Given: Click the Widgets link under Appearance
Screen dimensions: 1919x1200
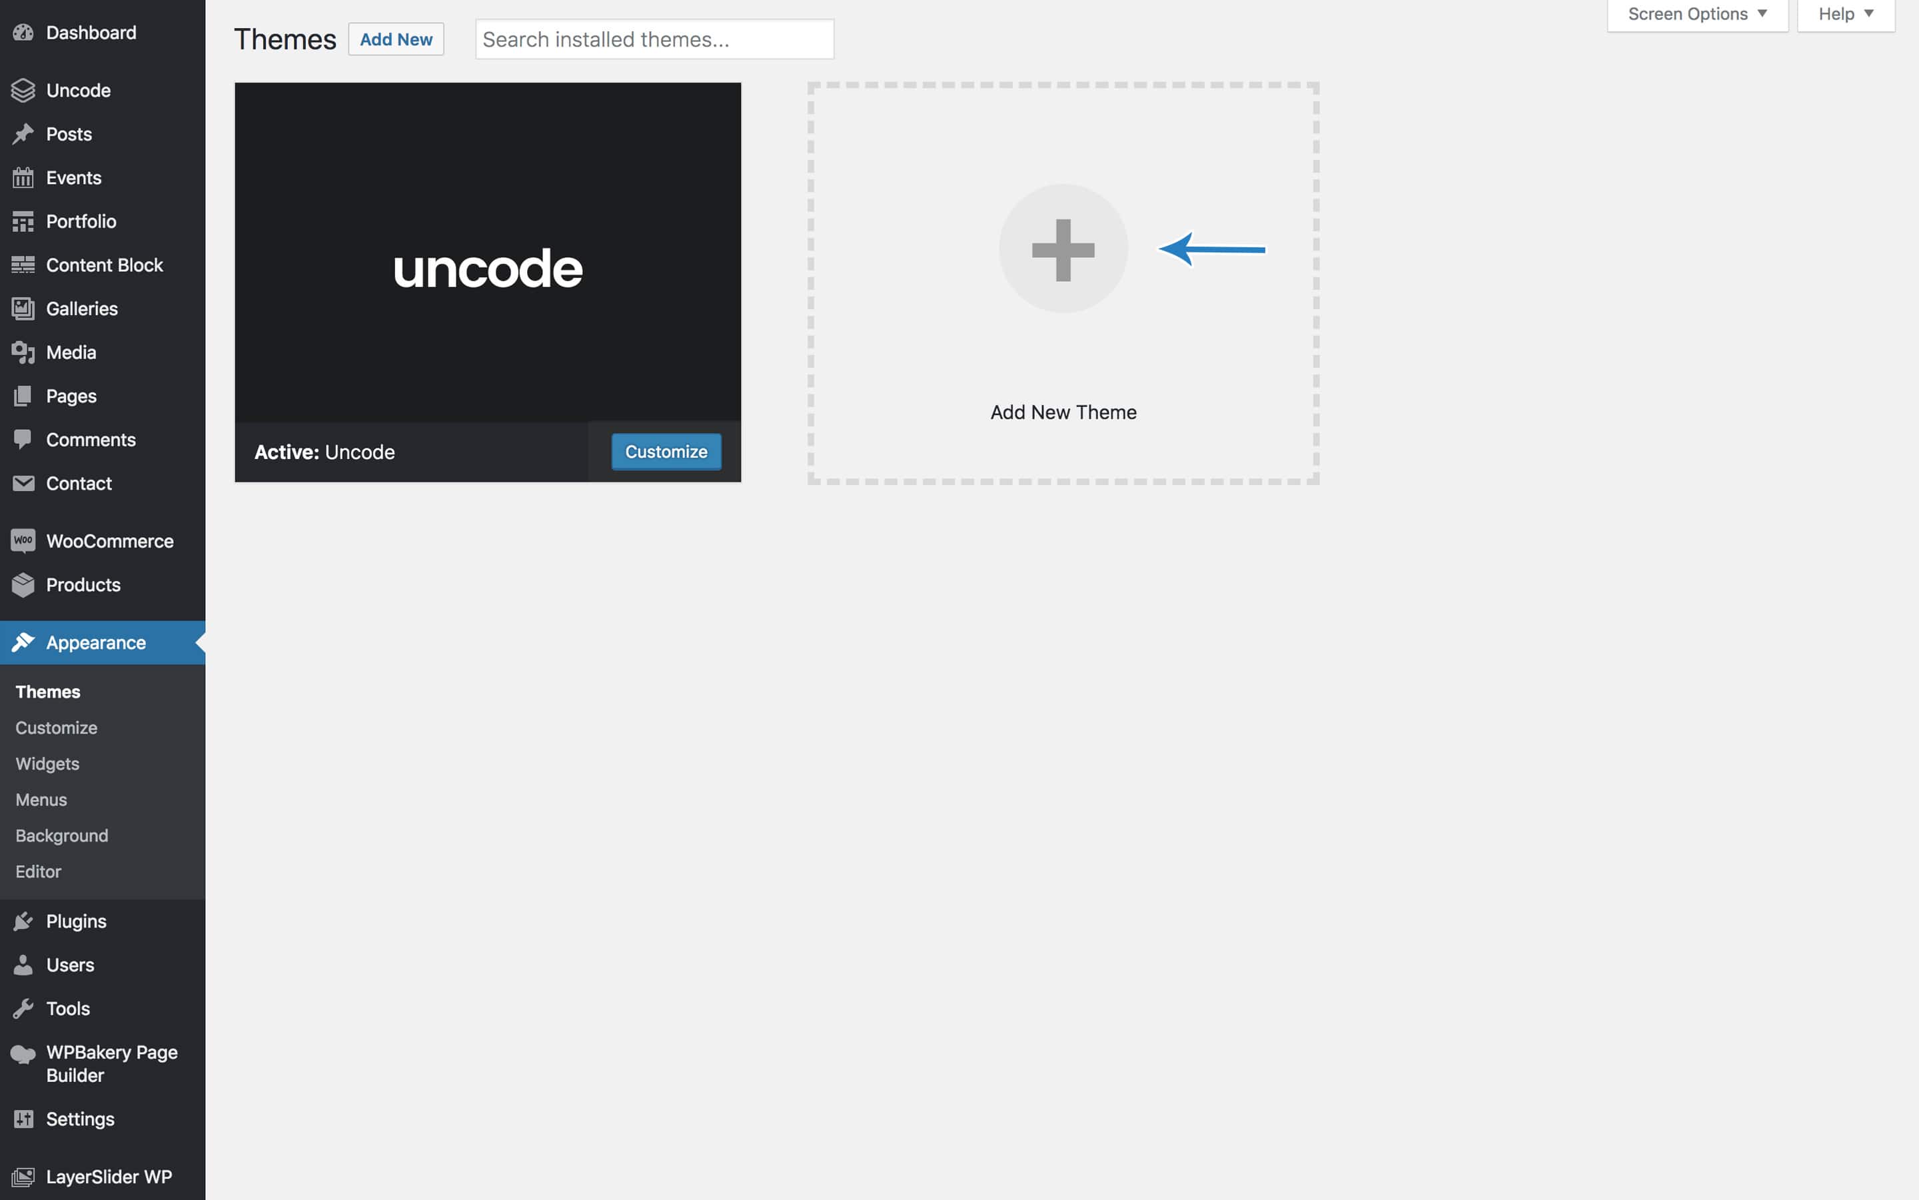Looking at the screenshot, I should point(47,763).
